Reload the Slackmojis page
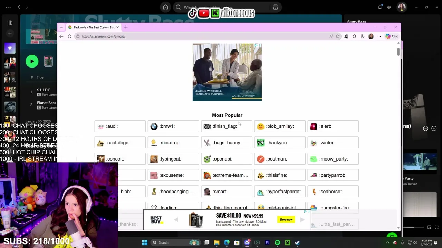442x248 pixels. [x=70, y=36]
